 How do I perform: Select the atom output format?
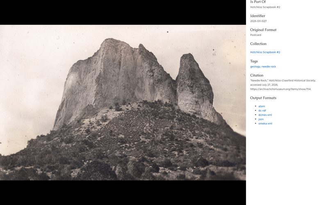click(262, 106)
